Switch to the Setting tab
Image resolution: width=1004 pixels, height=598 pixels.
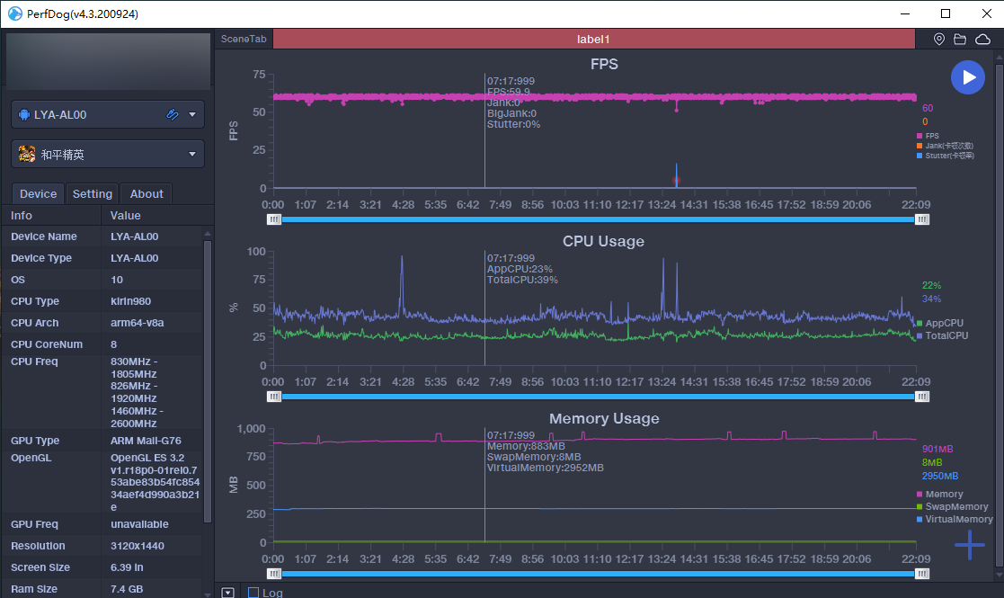[93, 193]
